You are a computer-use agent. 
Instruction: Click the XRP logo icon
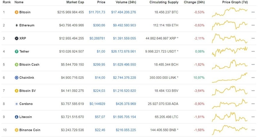17,38
